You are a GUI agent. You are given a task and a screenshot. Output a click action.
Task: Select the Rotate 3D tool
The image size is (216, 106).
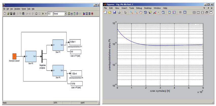click(x=145, y=12)
